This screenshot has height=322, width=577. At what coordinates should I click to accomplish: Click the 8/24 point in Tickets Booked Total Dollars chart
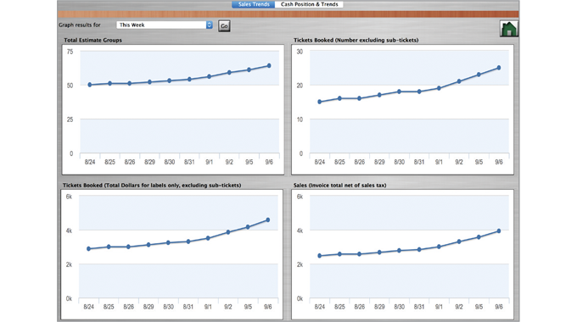click(x=89, y=249)
